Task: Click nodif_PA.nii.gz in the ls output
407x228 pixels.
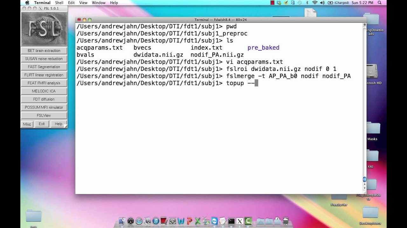Action: click(217, 55)
